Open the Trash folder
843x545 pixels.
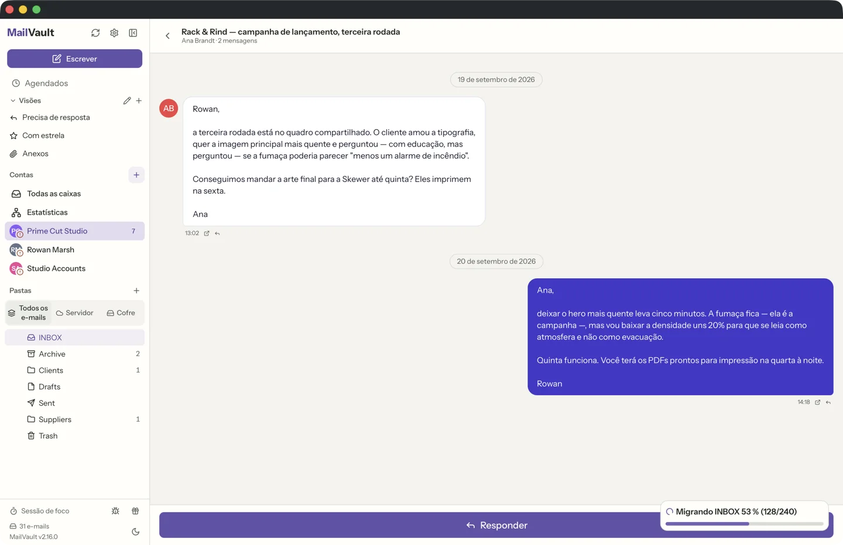74,436
